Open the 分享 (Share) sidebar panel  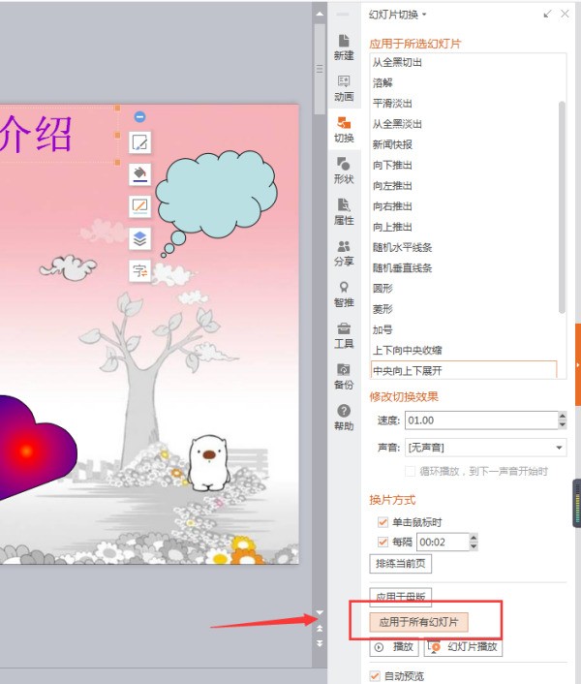tap(344, 253)
